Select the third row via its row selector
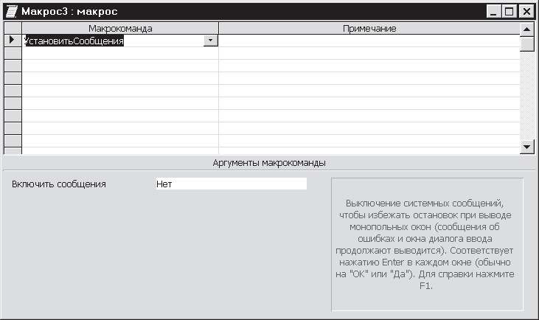 pos(13,66)
